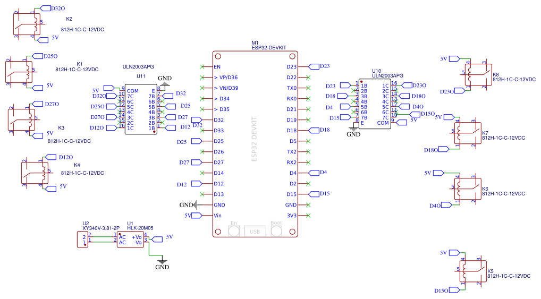541x299 pixels.
Task: Click the VP/D36 pin label on ESP32
Action: click(226, 77)
